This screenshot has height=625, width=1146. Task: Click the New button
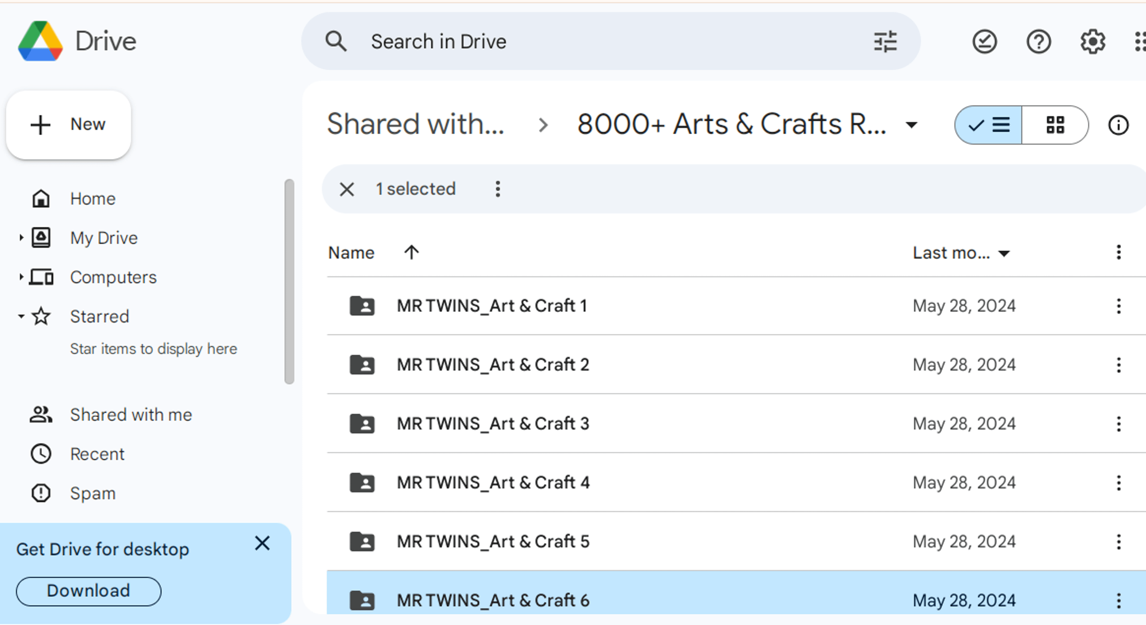[x=68, y=125]
